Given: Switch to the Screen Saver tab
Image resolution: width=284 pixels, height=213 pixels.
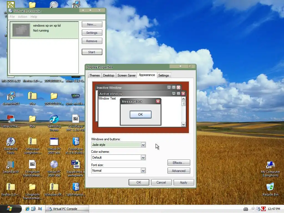Looking at the screenshot, I should coord(126,75).
